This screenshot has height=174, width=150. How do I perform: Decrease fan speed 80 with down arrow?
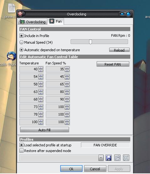click(67, 93)
